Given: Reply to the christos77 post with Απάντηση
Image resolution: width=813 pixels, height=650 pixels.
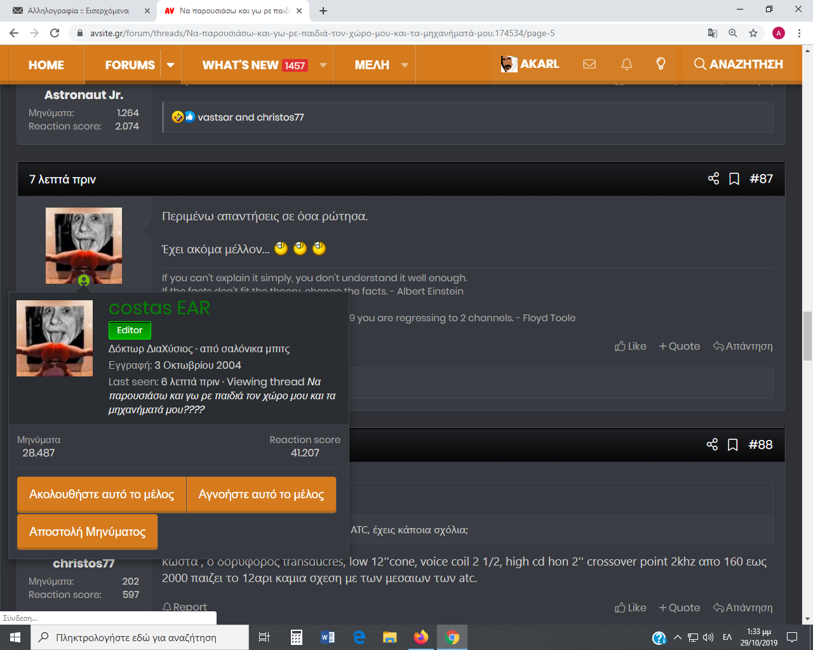Looking at the screenshot, I should (743, 607).
